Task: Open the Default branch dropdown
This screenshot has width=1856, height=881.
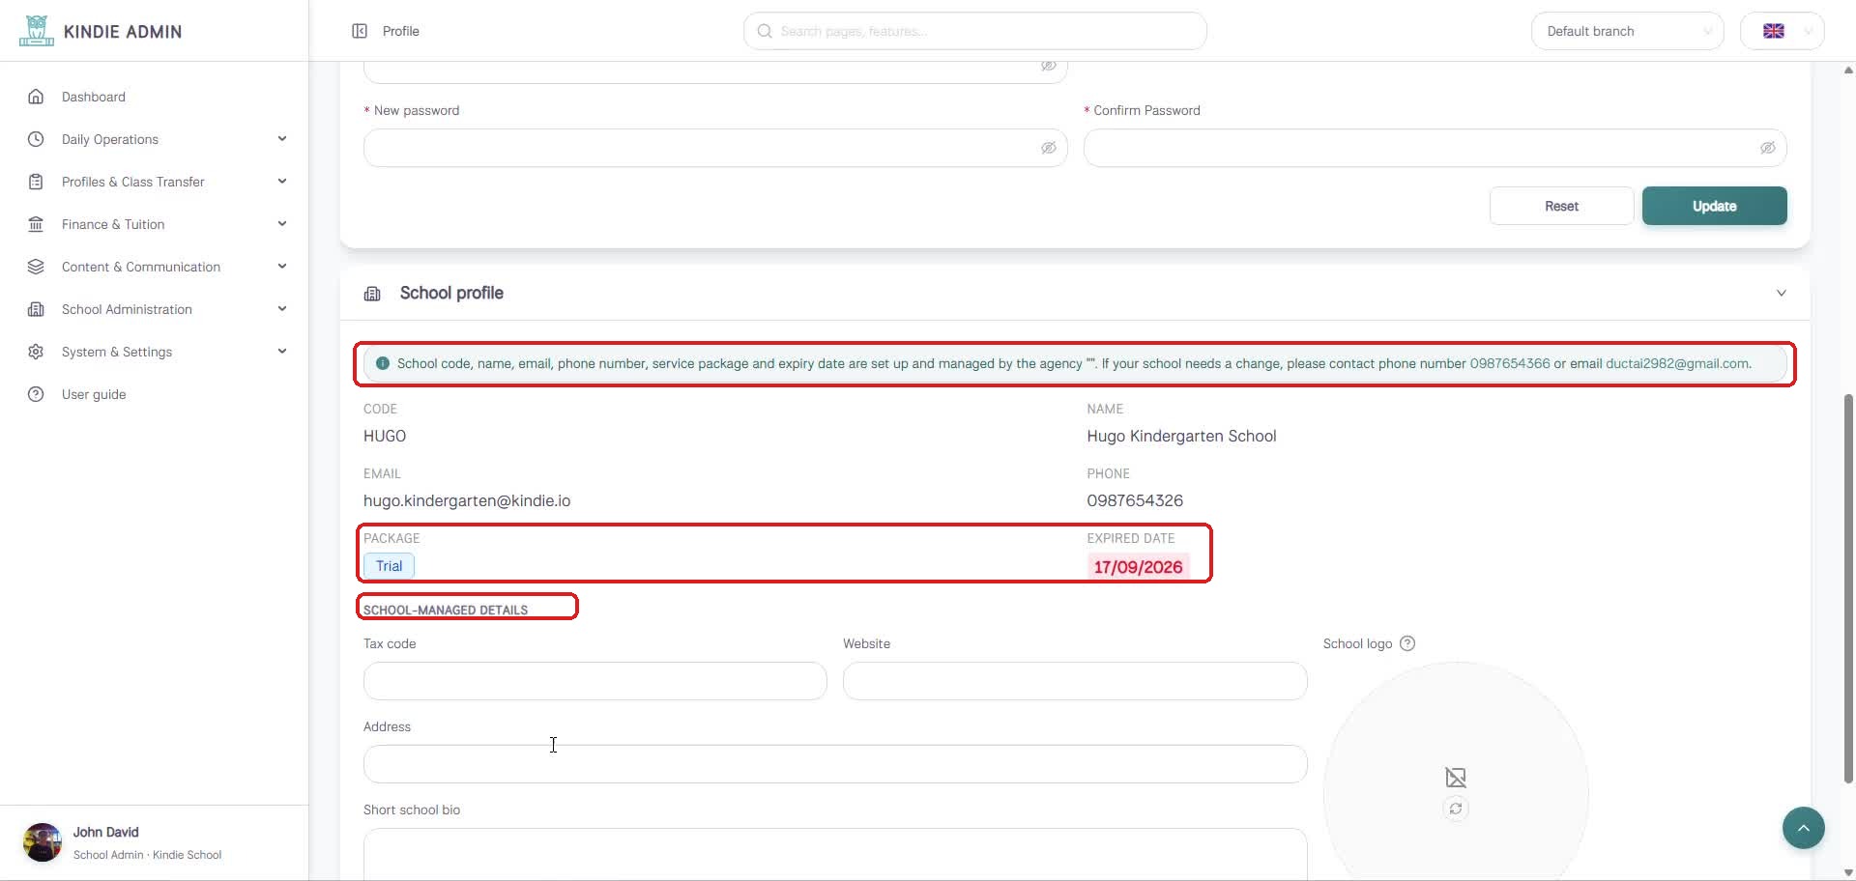Action: point(1627,31)
